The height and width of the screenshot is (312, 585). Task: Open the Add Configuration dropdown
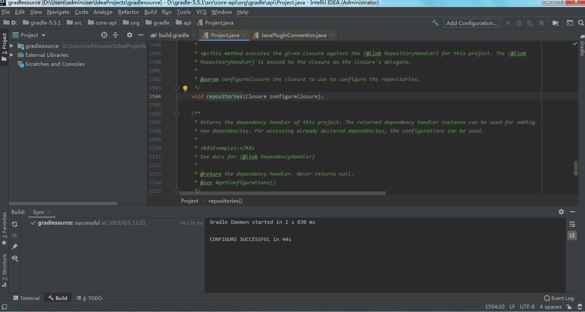[x=472, y=23]
